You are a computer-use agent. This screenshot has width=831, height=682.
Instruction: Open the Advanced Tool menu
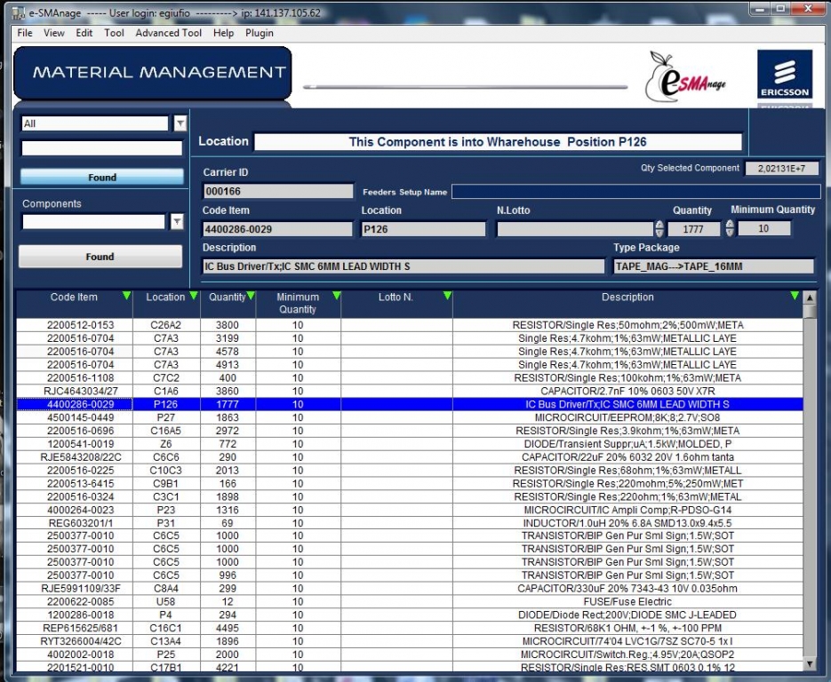click(x=168, y=33)
